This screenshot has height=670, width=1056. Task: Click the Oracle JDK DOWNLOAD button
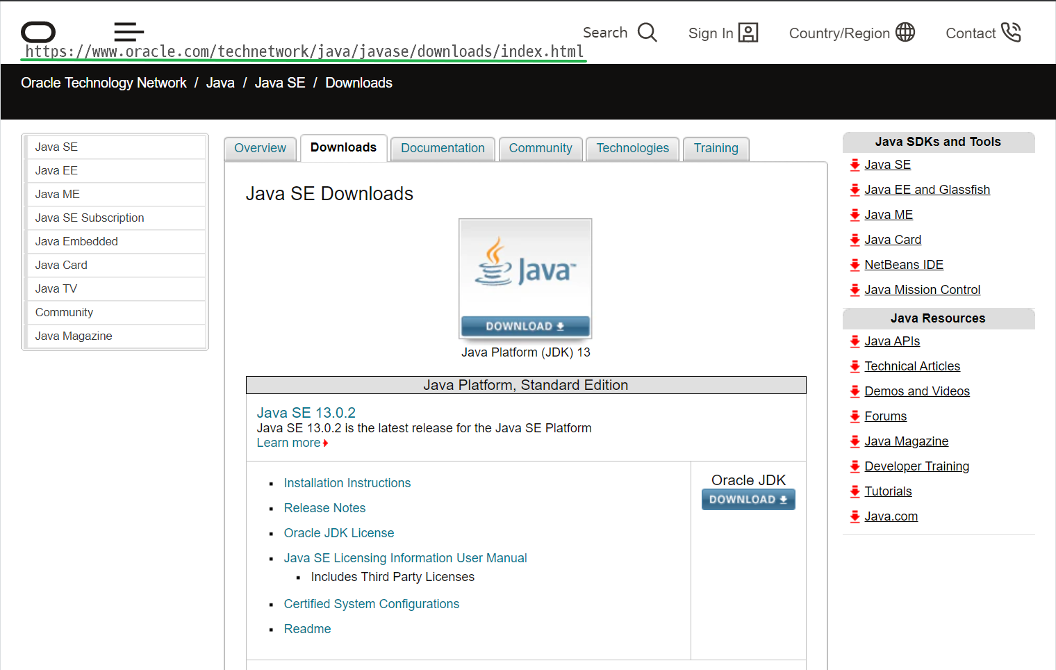(x=748, y=499)
